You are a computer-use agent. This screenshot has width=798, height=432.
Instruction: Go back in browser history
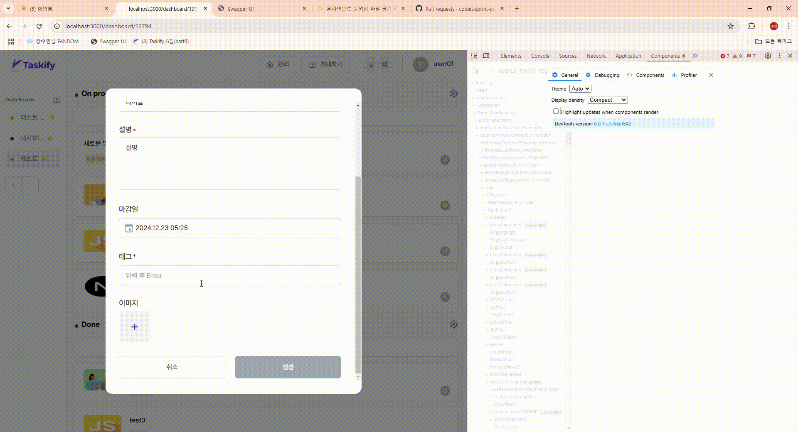[9, 26]
